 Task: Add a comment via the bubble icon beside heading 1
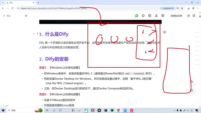click(165, 32)
